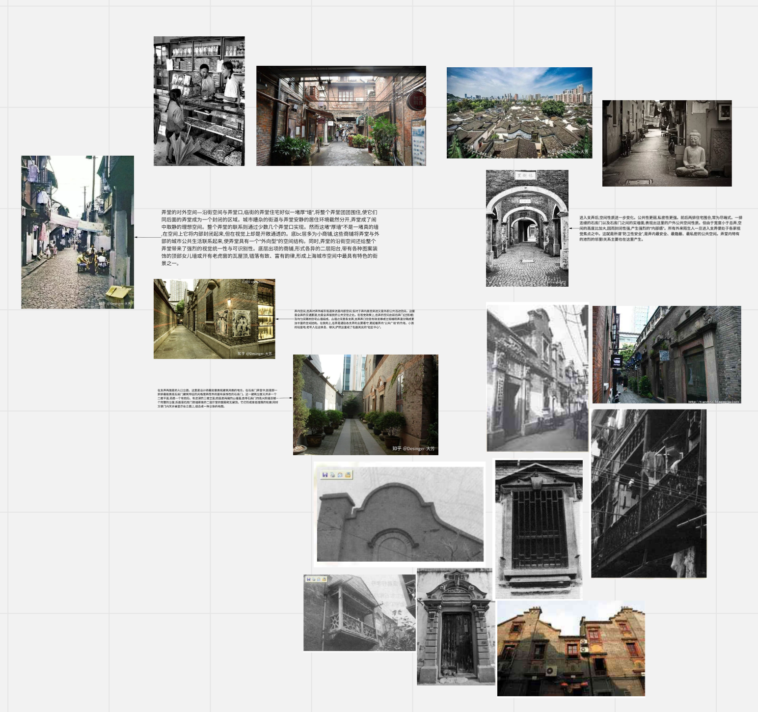Image resolution: width=758 pixels, height=712 pixels.
Task: Select the black-and-white shop counter photo
Action: click(199, 101)
